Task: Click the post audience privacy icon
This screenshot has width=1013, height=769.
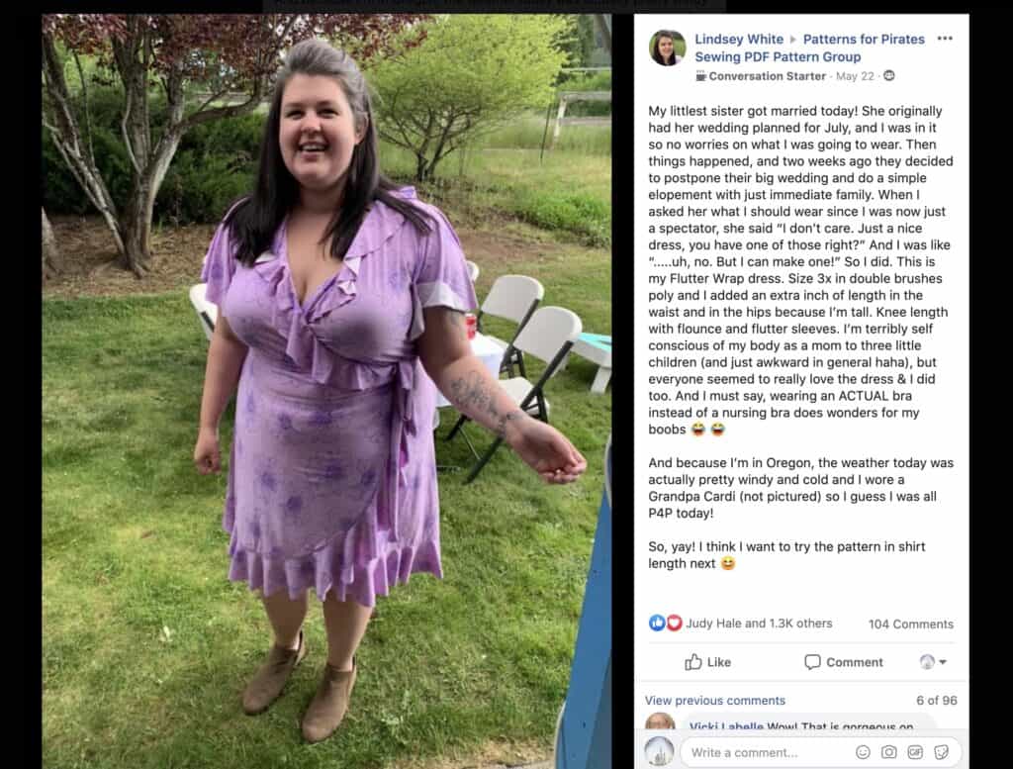Action: coord(889,75)
